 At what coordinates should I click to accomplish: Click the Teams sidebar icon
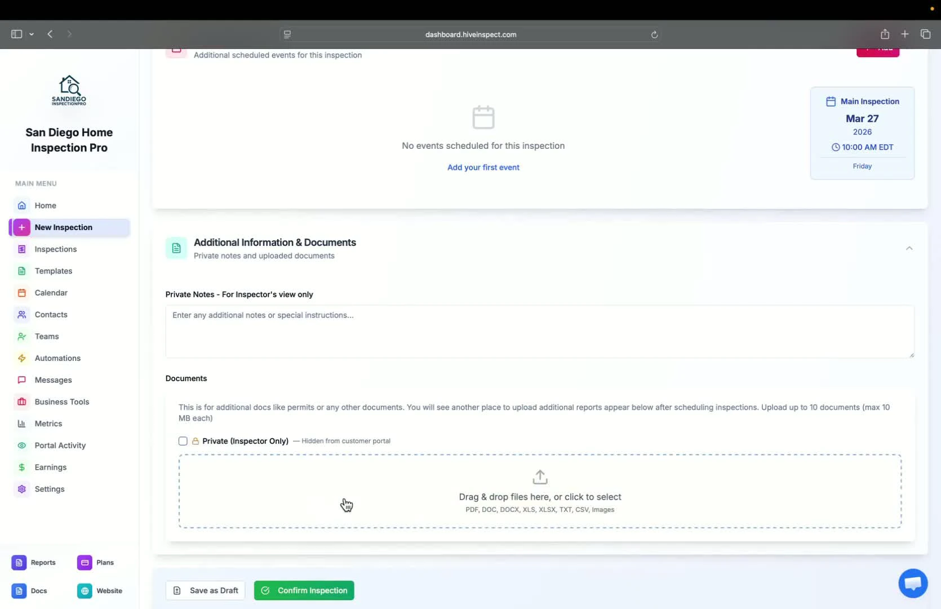(x=21, y=337)
